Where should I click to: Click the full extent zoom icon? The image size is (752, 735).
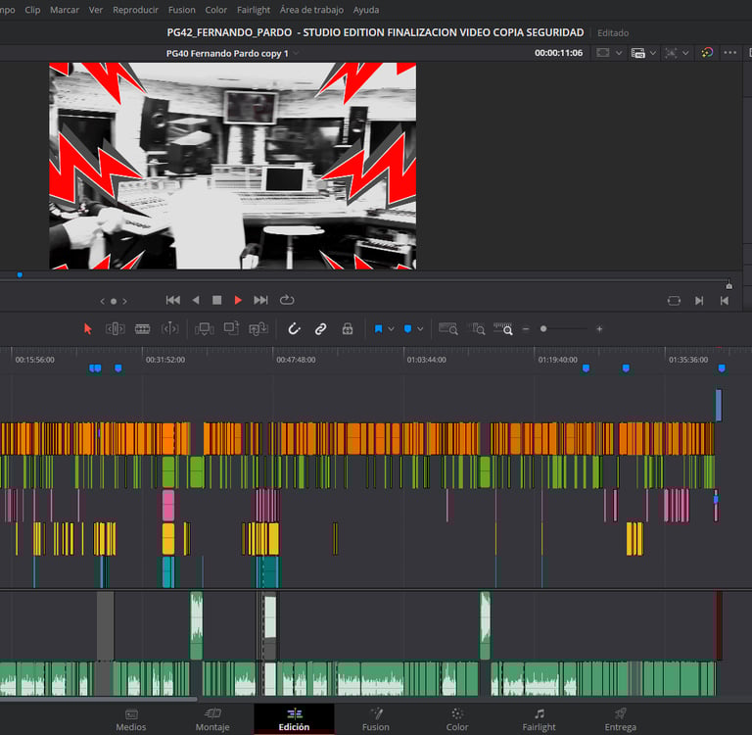click(x=448, y=329)
